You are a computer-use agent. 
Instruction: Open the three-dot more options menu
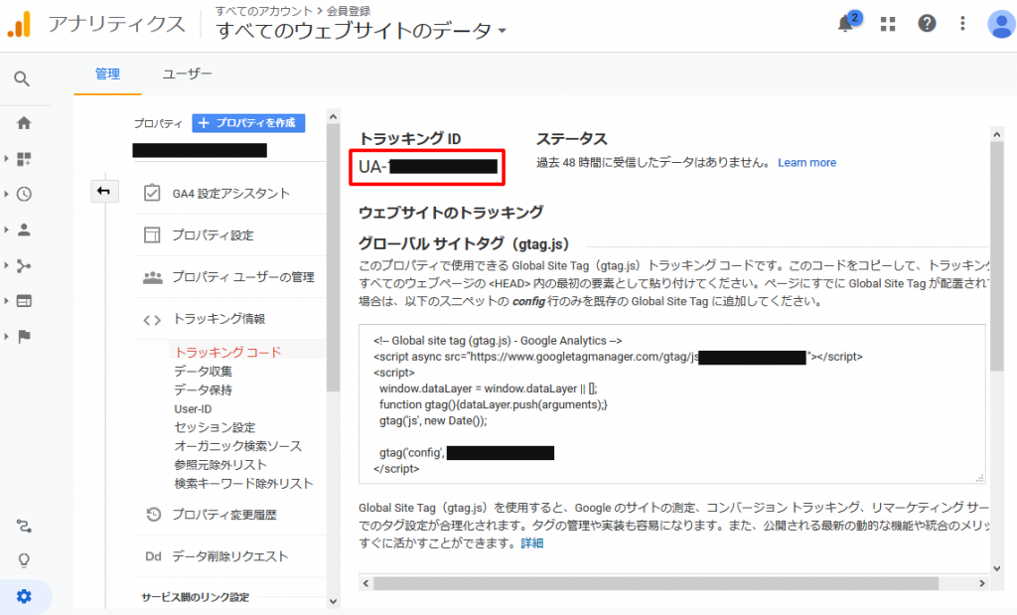[x=962, y=24]
